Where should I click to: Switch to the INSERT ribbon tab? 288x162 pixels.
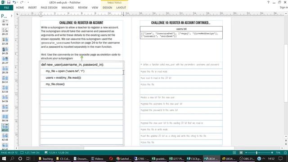(x=32, y=8)
